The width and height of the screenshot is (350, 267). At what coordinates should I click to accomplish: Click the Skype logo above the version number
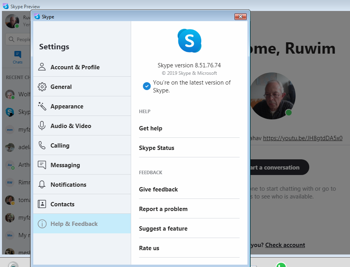[189, 41]
